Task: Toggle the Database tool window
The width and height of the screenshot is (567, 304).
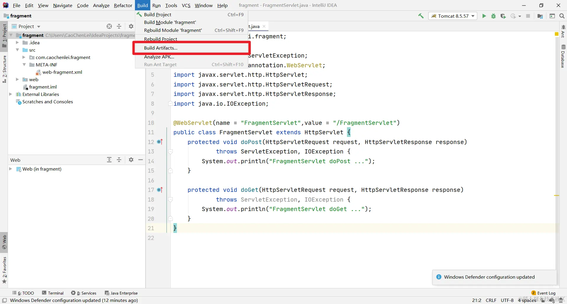Action: click(x=563, y=56)
